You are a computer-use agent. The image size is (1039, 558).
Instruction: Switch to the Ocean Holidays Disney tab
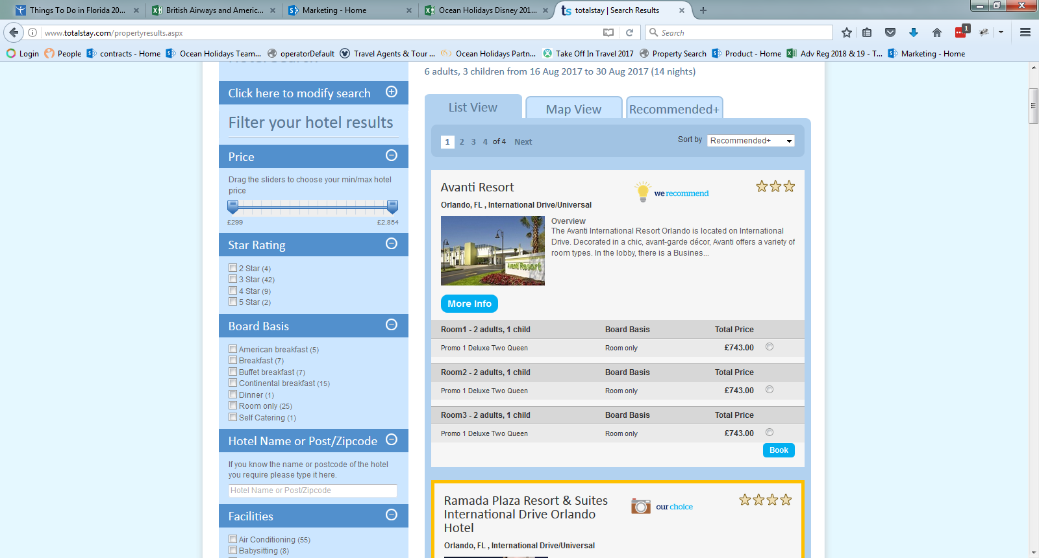coord(487,10)
